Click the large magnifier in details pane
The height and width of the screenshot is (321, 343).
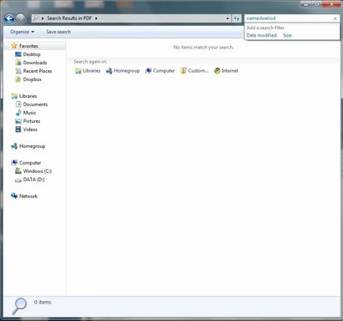click(19, 307)
